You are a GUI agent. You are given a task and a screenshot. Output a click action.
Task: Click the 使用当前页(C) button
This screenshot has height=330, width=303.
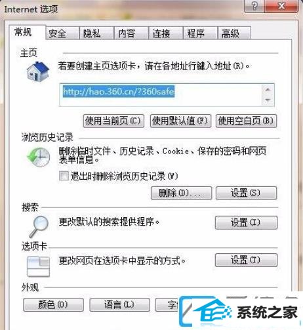click(x=113, y=121)
